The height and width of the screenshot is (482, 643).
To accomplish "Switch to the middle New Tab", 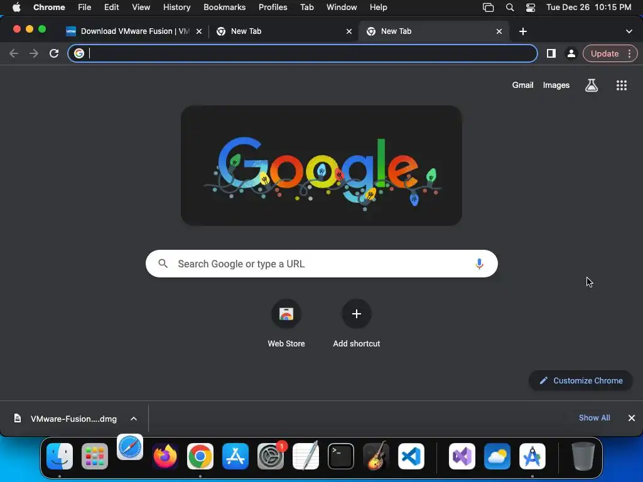I will [283, 31].
